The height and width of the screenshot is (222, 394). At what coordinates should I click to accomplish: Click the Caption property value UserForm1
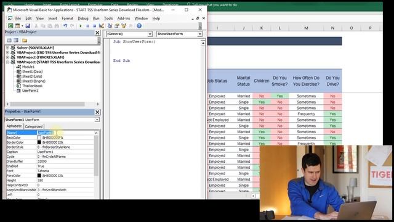coord(45,152)
